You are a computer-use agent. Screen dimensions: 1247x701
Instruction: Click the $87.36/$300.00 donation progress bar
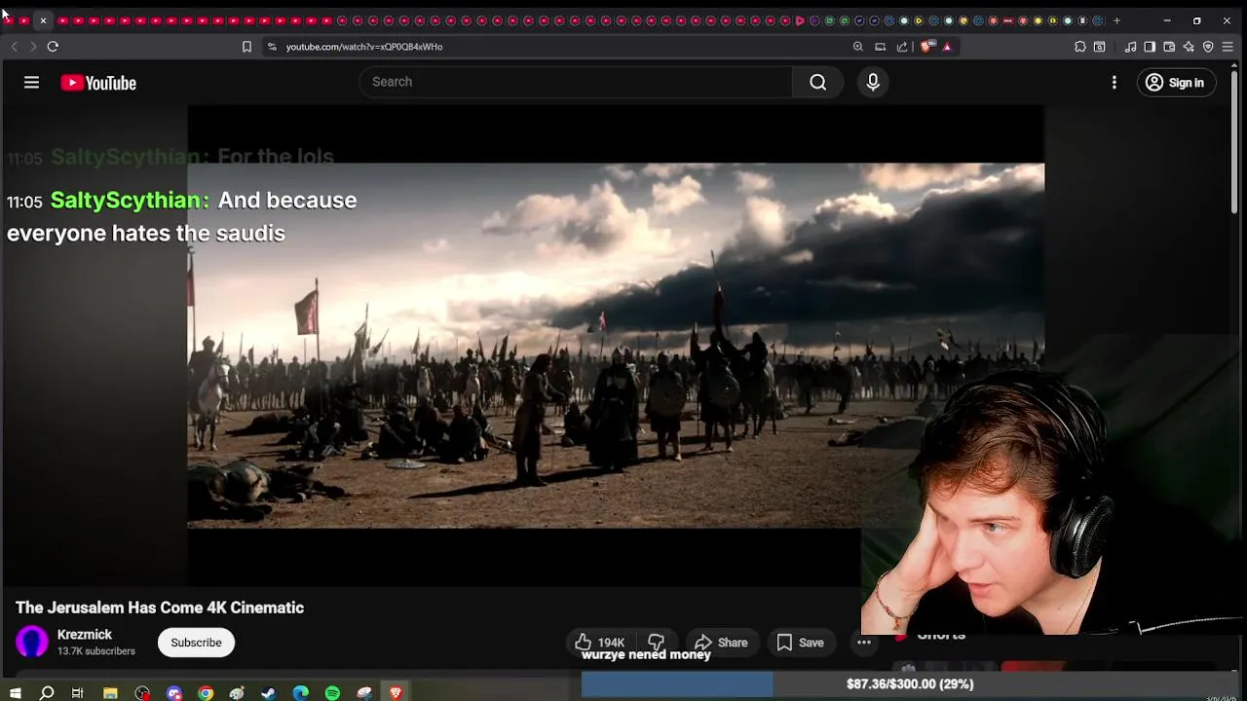tap(910, 684)
